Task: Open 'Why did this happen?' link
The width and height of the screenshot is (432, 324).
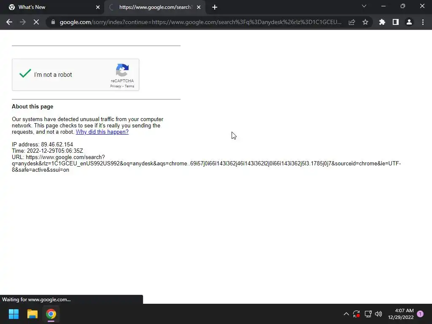Action: point(102,132)
